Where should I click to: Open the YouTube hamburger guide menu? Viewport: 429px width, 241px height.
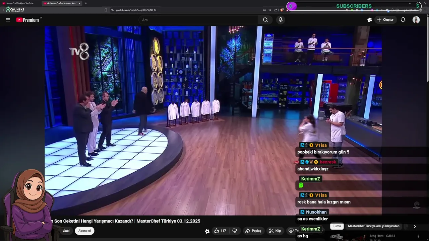coord(8,20)
